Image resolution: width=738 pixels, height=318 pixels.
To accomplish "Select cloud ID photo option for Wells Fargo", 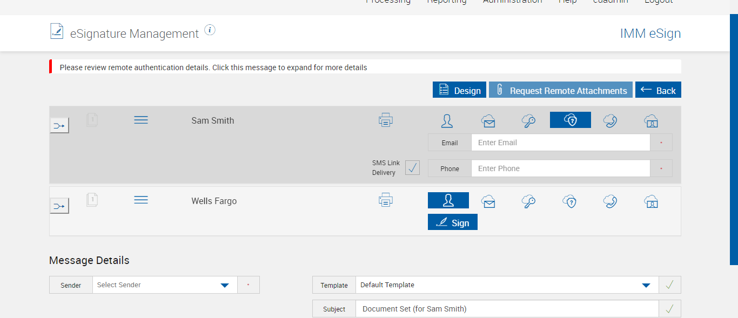I will [651, 201].
